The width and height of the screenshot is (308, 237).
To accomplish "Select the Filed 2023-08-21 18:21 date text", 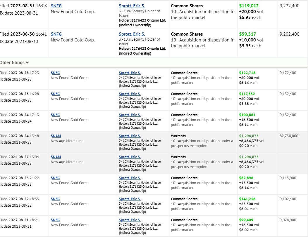I will click(19, 220).
